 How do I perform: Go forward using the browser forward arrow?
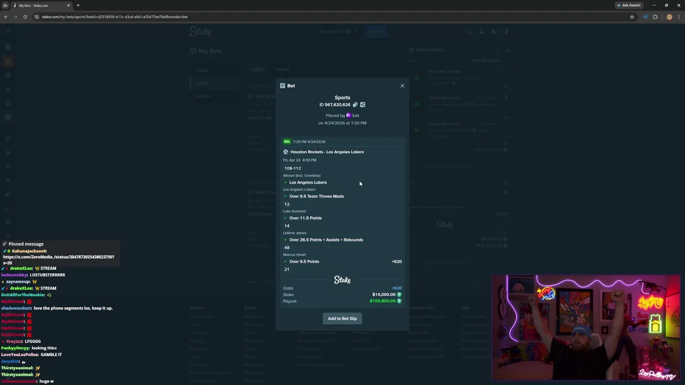(15, 17)
